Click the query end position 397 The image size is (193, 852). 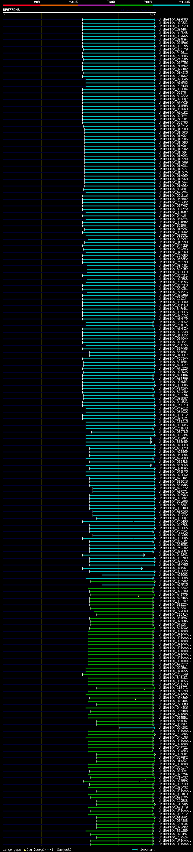(x=152, y=15)
